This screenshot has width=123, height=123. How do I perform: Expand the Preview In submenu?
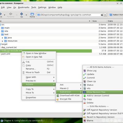pos(39,81)
